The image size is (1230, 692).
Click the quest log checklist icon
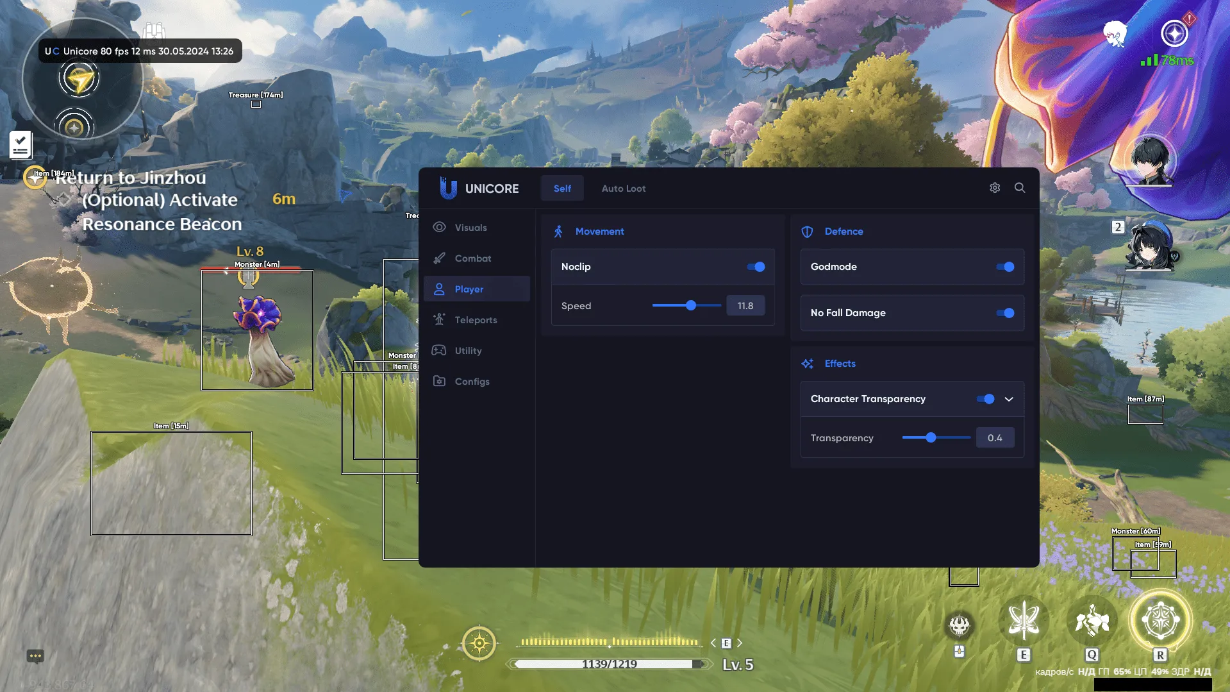[21, 144]
